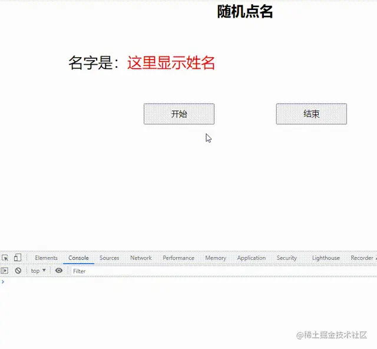
Task: Open the top context dropdown
Action: (x=38, y=271)
